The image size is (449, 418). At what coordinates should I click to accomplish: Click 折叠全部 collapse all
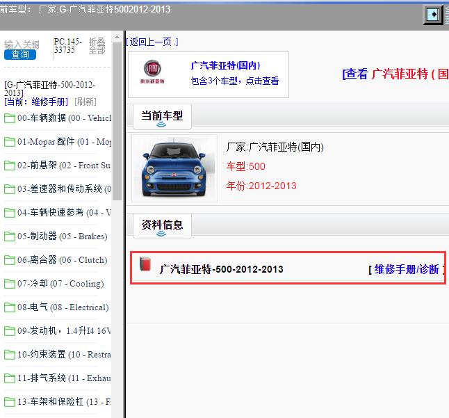coord(97,46)
